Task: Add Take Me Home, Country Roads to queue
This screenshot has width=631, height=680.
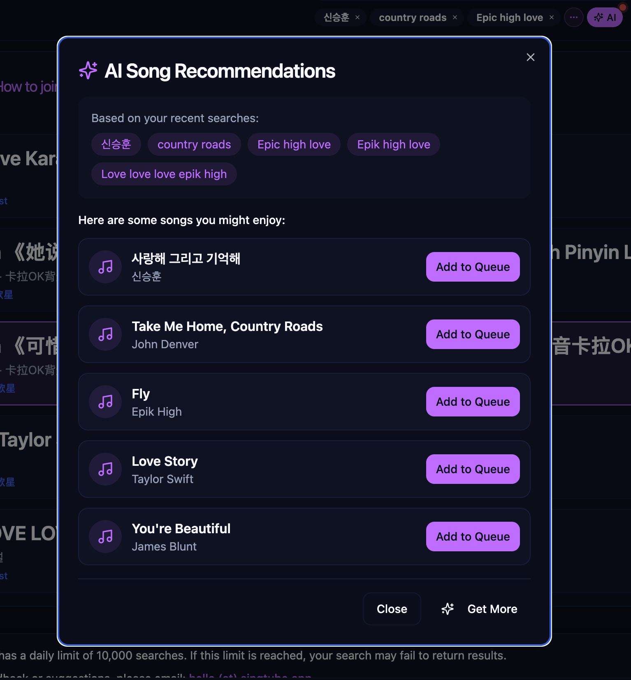Action: [x=473, y=334]
